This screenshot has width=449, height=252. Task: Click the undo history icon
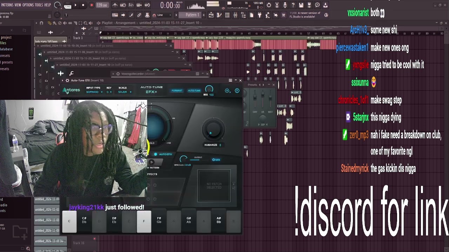pos(269,5)
